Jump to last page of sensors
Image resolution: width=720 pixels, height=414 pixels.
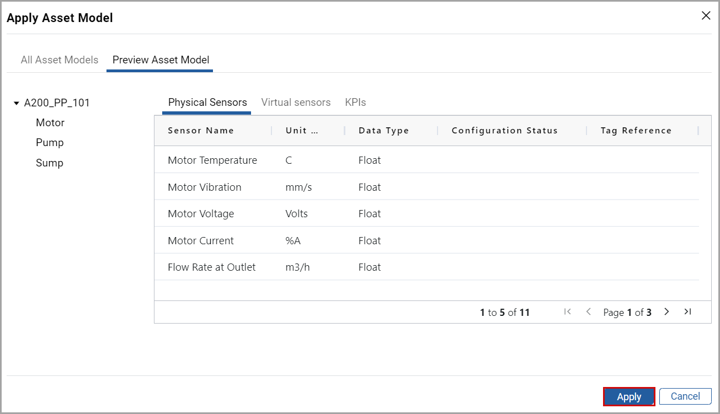687,312
